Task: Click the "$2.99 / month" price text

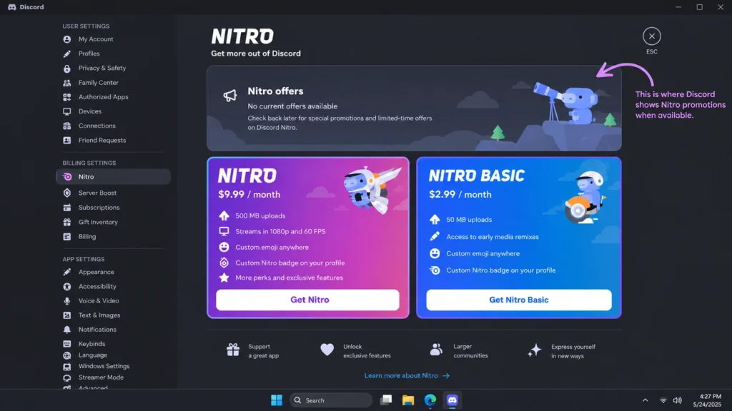Action: coord(460,194)
